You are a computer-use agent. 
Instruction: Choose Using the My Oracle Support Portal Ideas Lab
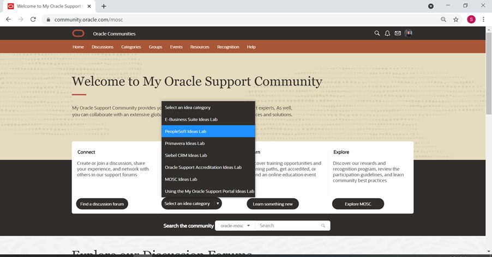(208, 191)
